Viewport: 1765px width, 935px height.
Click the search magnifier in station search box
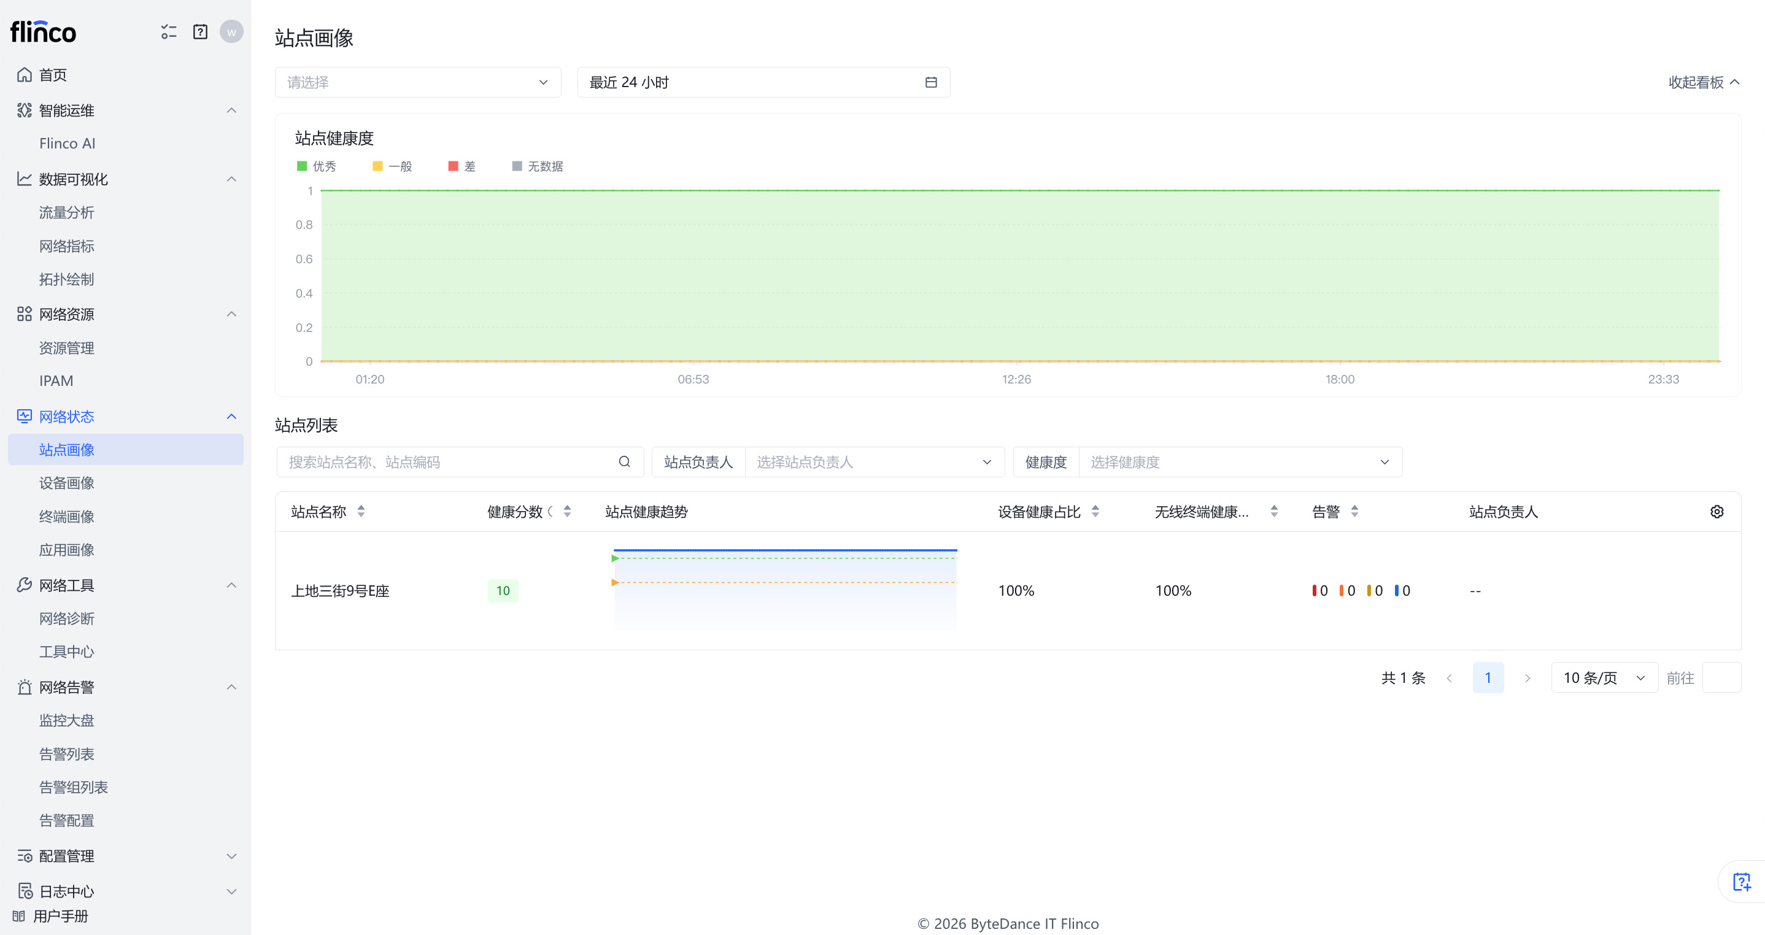pyautogui.click(x=624, y=462)
